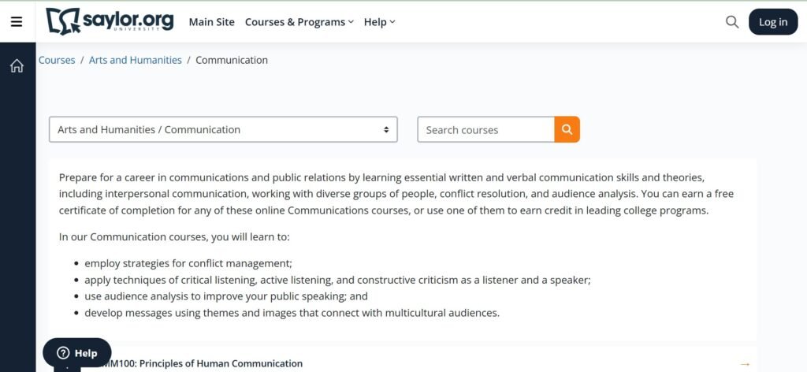807x372 pixels.
Task: Click the orange arrow beside Principles of Human Communication
Action: (x=745, y=364)
